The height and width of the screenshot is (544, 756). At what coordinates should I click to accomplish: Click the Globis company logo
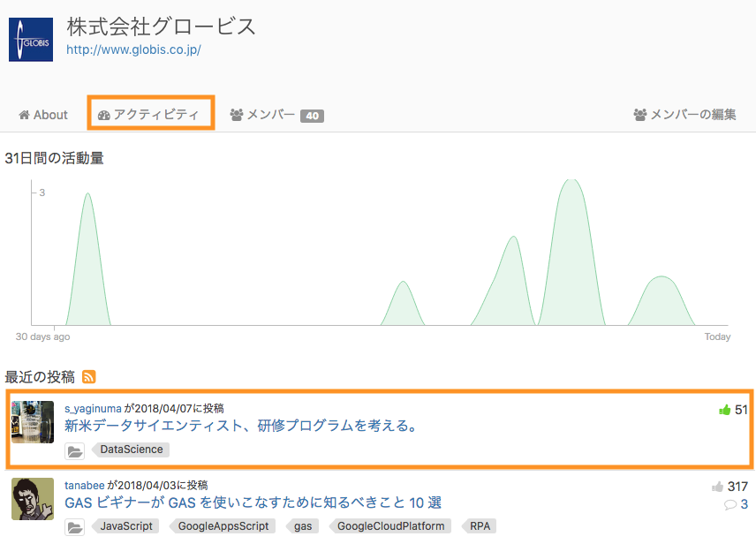pos(31,40)
